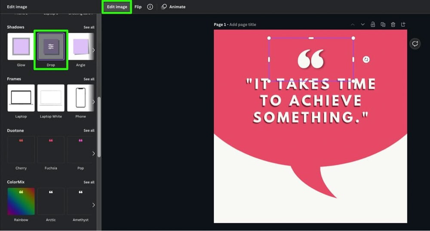Move page down with the down chevron
The image size is (430, 231).
362,25
